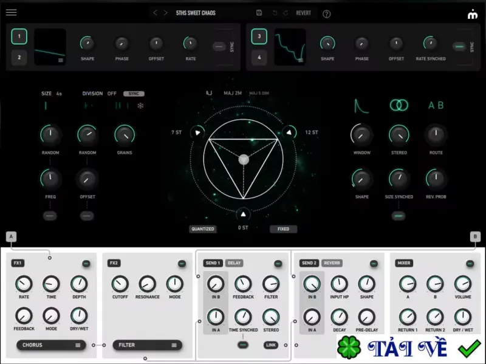
Task: Select the MAJ 5 DIM scale option
Action: [259, 93]
